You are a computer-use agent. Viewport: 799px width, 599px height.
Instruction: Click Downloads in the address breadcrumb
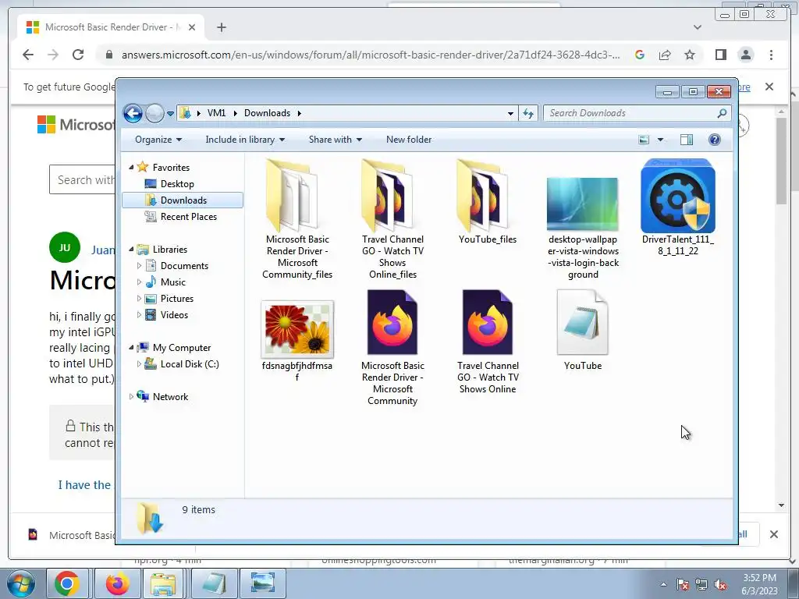[267, 113]
